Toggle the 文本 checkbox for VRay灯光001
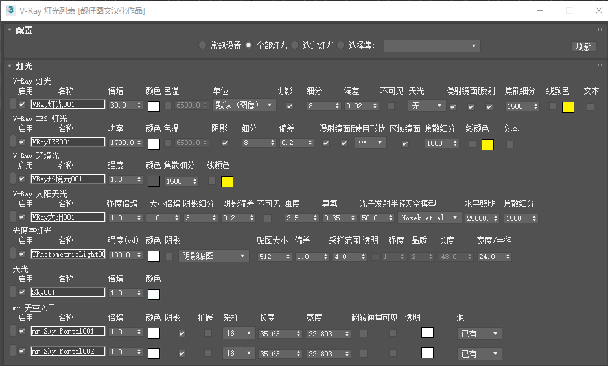This screenshot has height=366, width=608. [590, 107]
